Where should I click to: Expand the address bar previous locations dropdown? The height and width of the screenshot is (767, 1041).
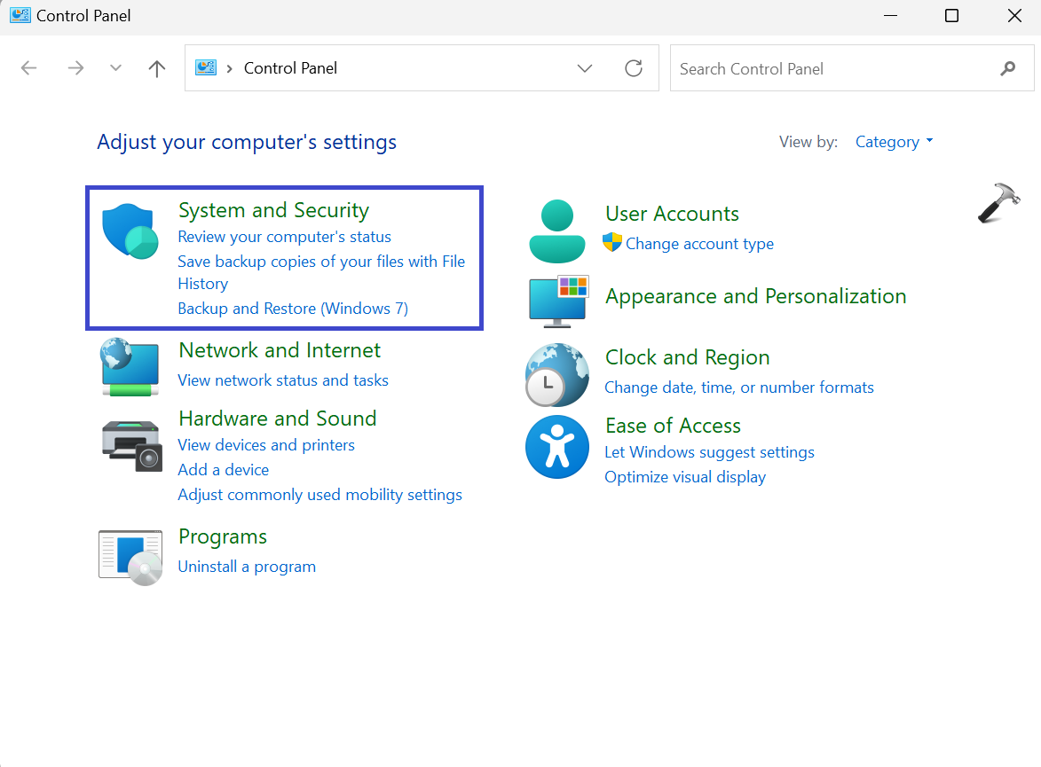pyautogui.click(x=584, y=68)
